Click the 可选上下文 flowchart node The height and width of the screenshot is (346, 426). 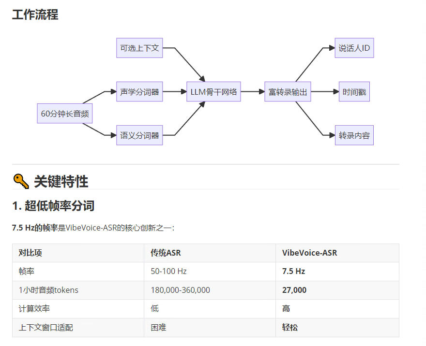coord(139,48)
